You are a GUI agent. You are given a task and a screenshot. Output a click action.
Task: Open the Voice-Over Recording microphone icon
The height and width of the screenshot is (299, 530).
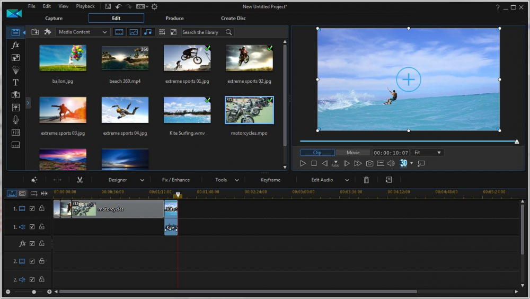pos(15,120)
